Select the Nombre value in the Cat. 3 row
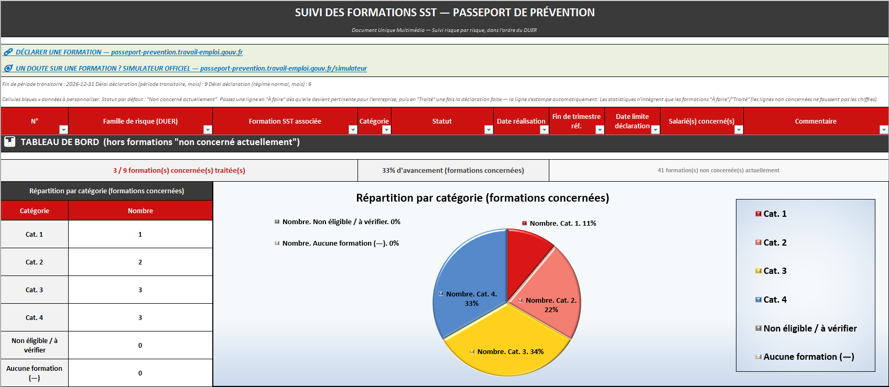 tap(140, 290)
